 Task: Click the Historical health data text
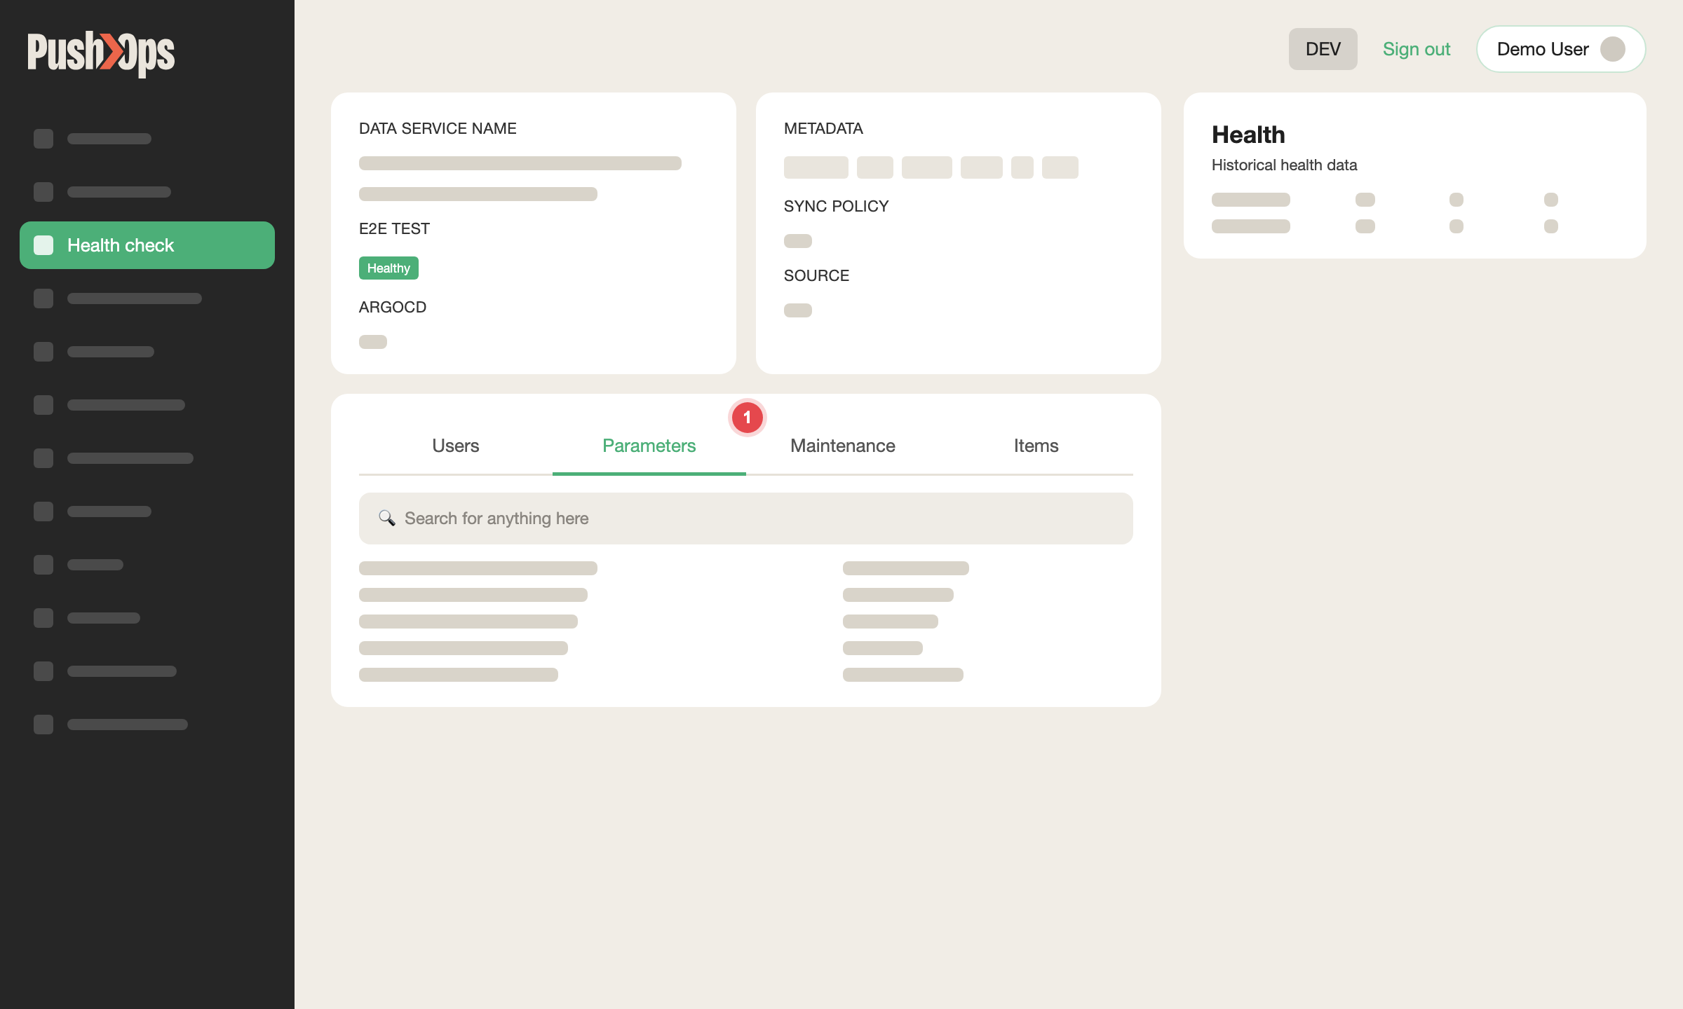tap(1284, 165)
